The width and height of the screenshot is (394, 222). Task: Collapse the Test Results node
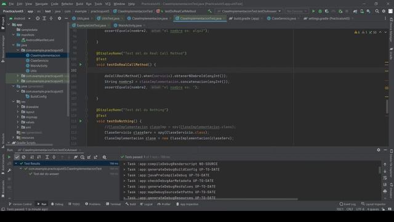tap(16, 163)
